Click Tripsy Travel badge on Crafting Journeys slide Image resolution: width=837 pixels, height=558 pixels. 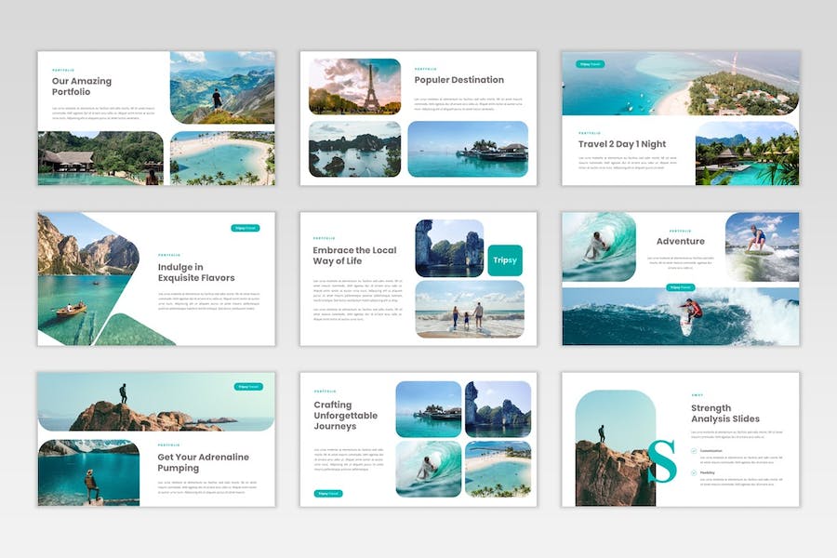tap(328, 493)
